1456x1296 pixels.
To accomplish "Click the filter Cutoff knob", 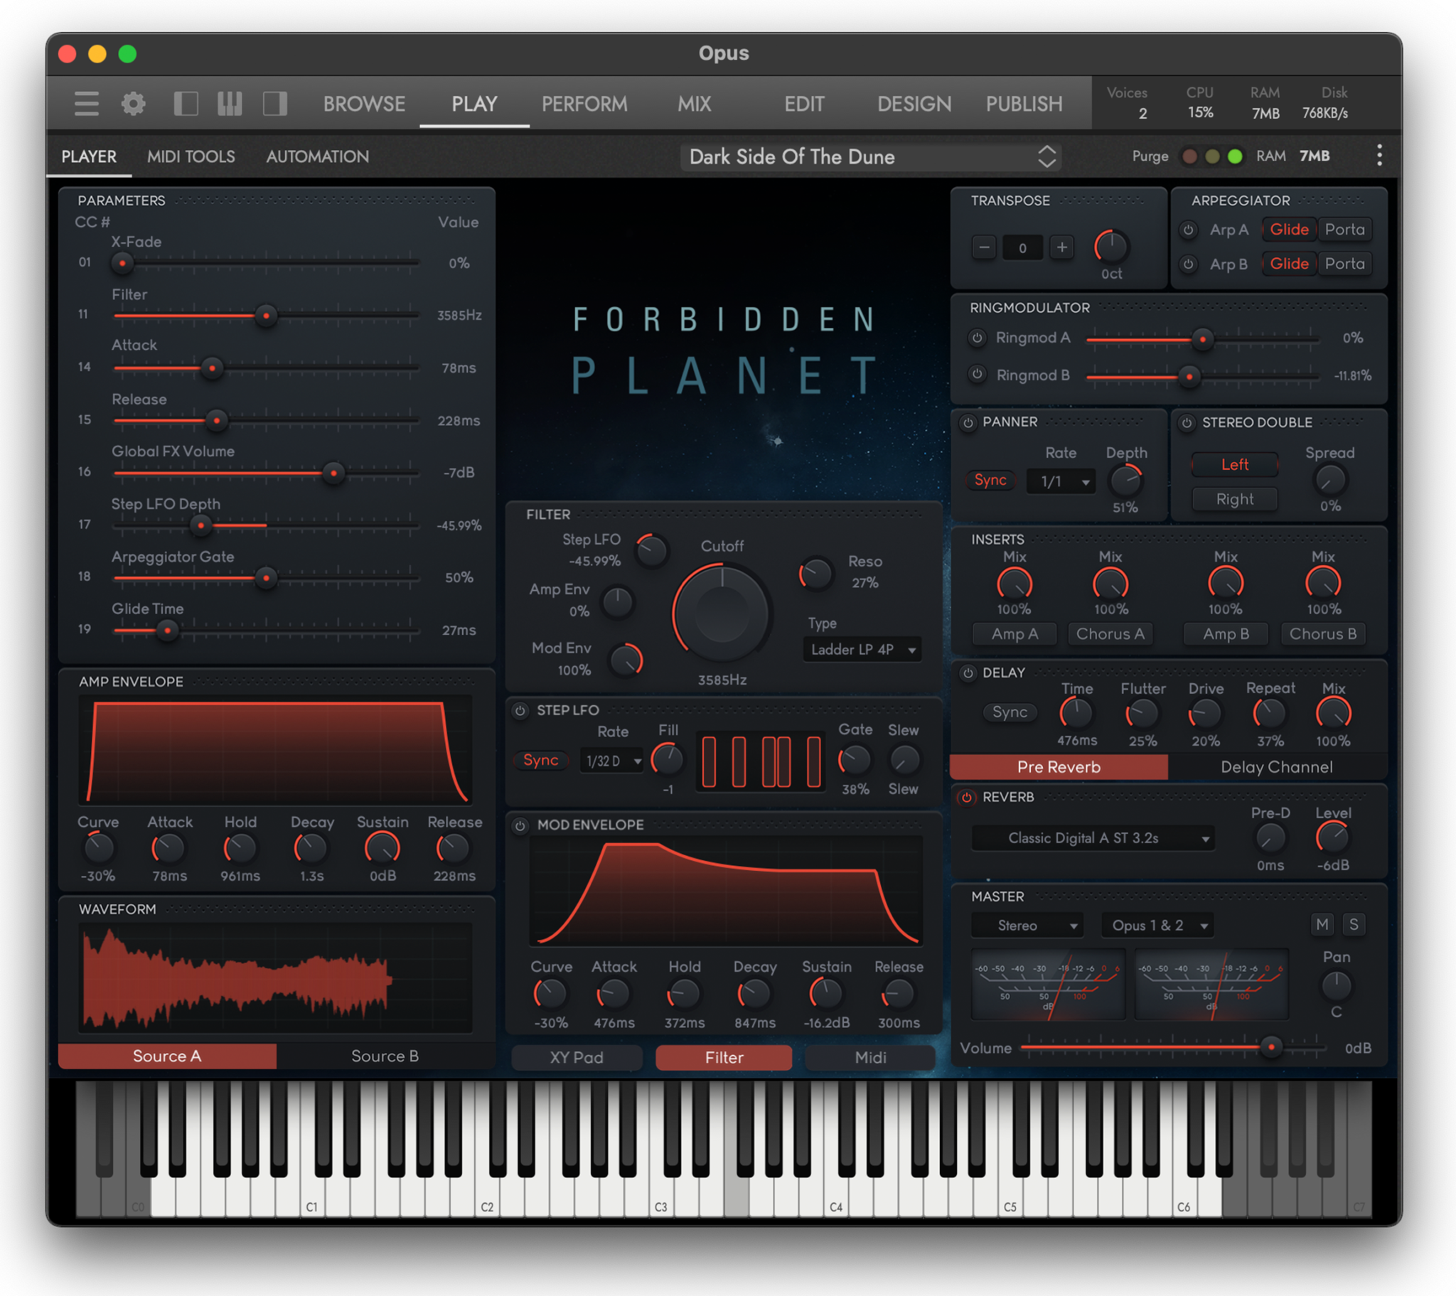I will 722,614.
